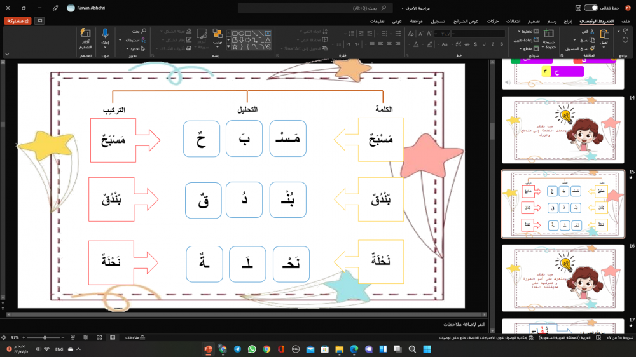Open WhatsApp from the taskbar

tap(252, 349)
